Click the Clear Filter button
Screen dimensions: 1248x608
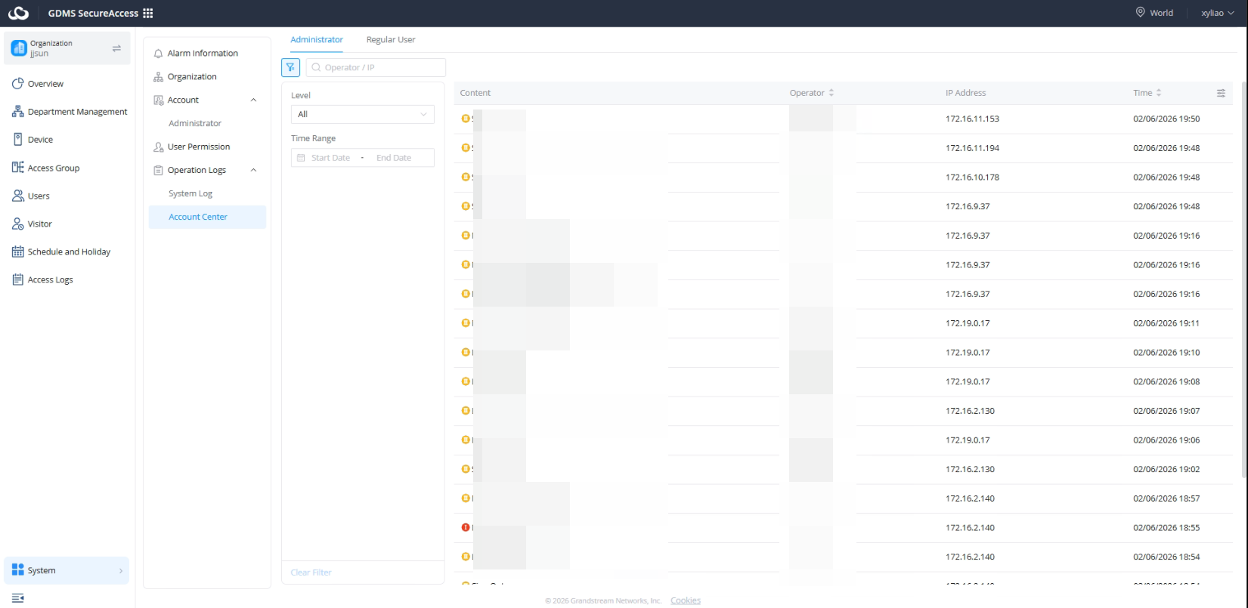pyautogui.click(x=311, y=573)
